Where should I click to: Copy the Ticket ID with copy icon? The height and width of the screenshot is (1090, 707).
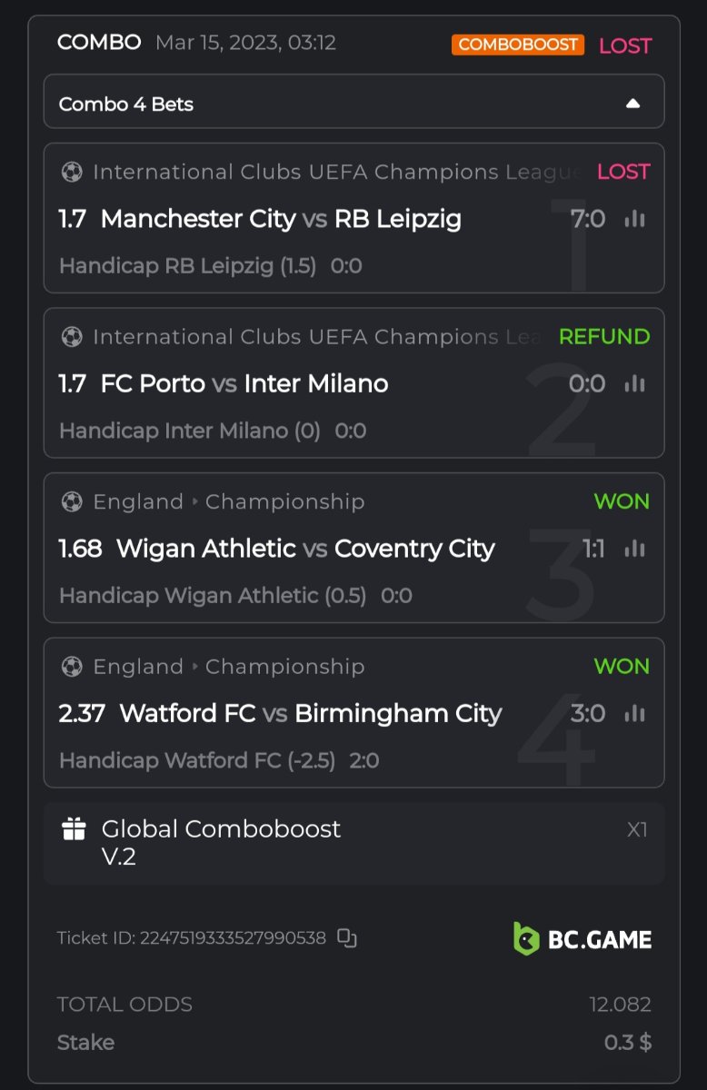tap(347, 938)
